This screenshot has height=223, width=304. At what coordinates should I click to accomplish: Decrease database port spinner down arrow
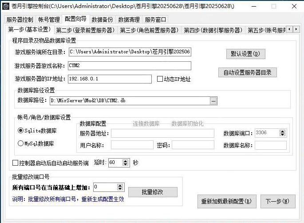pos(283,135)
